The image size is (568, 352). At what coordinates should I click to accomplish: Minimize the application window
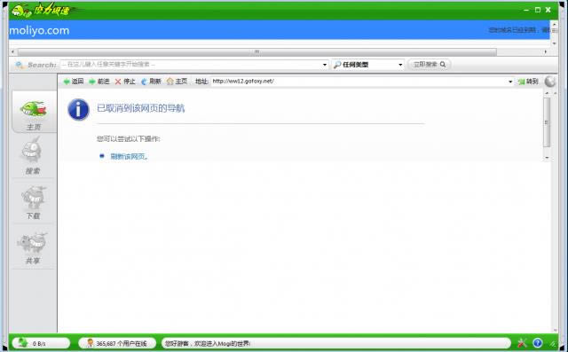(x=526, y=10)
